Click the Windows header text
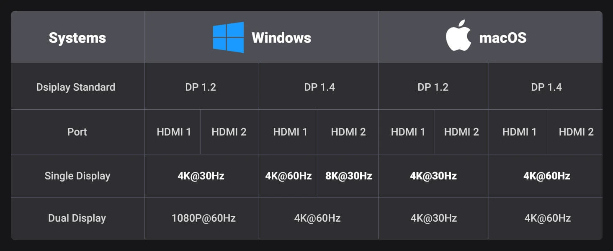 point(281,38)
